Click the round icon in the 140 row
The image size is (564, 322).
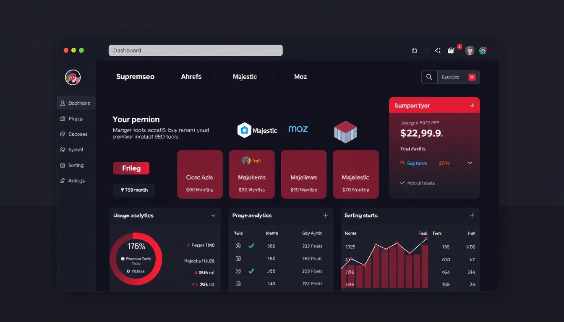click(x=238, y=283)
